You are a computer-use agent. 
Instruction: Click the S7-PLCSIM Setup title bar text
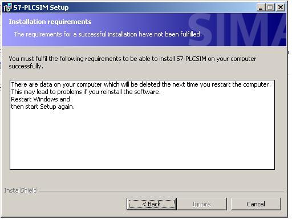click(41, 7)
